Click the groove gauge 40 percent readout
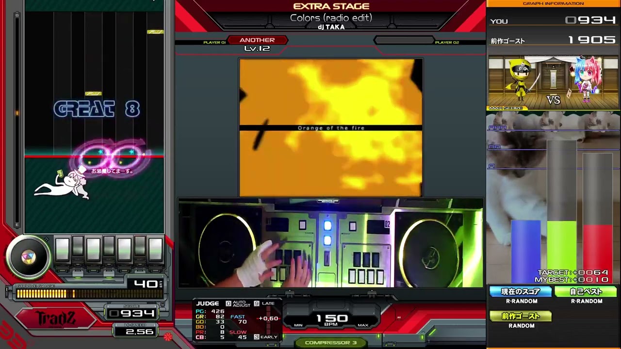 coord(146,284)
